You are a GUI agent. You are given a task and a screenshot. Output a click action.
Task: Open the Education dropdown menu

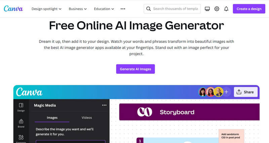(x=104, y=9)
